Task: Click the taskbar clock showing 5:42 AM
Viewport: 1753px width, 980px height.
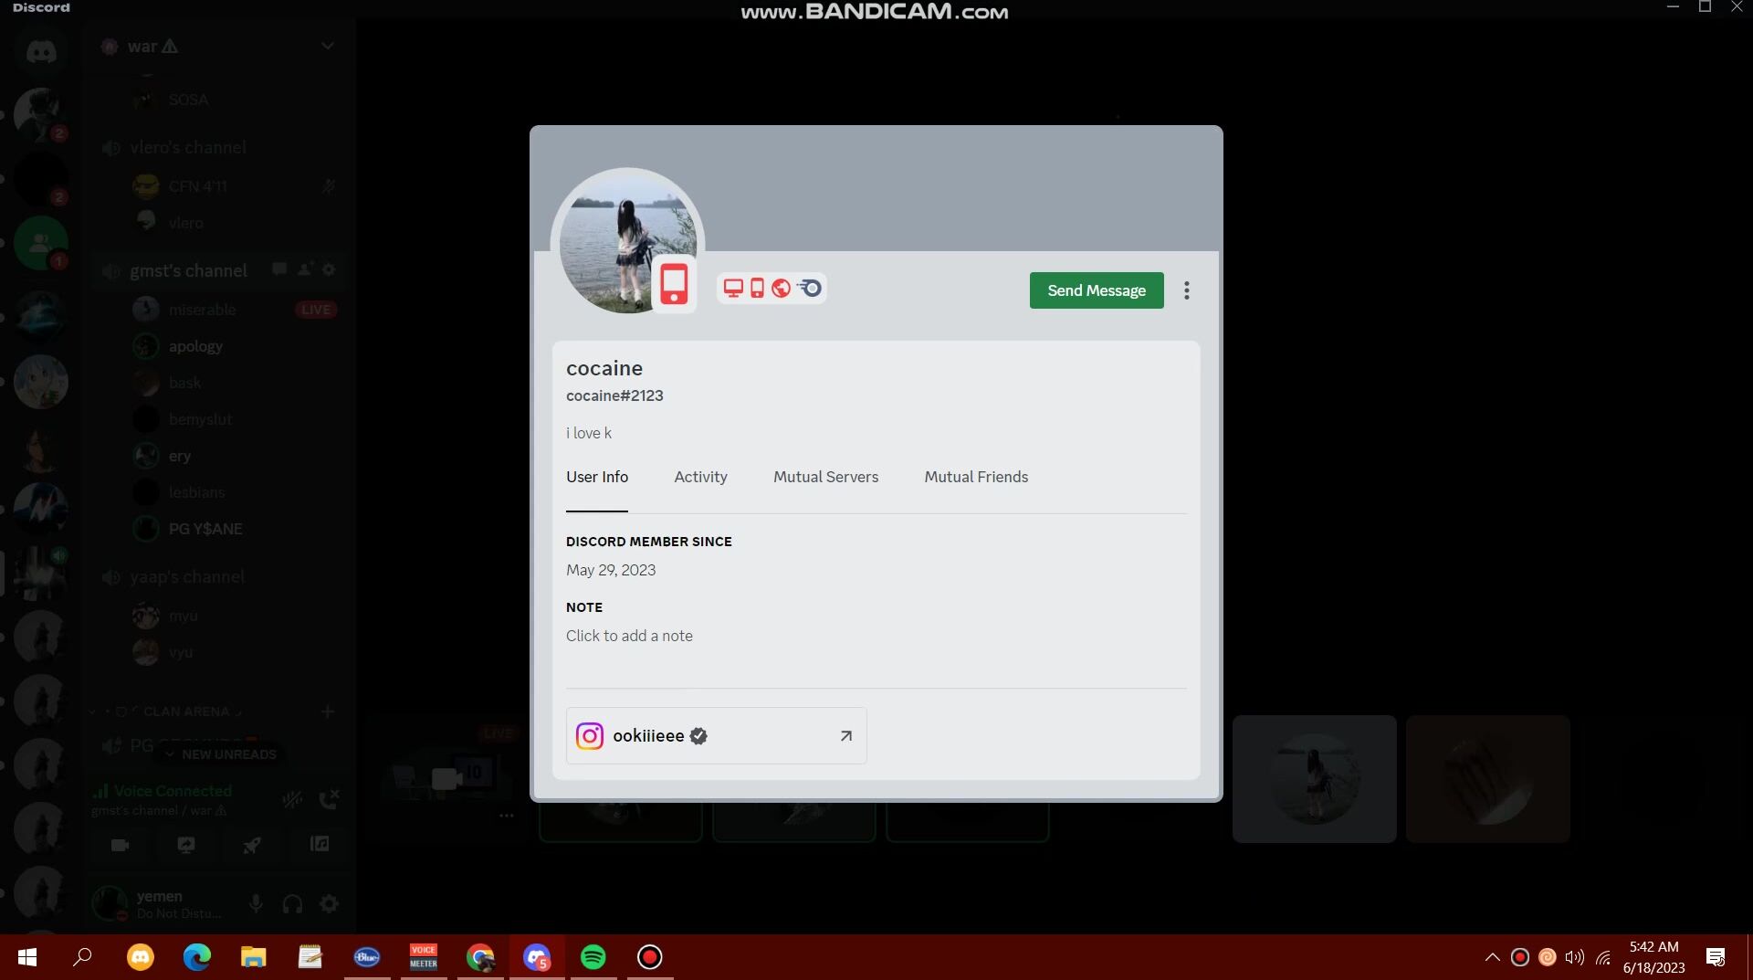Action: click(x=1653, y=957)
